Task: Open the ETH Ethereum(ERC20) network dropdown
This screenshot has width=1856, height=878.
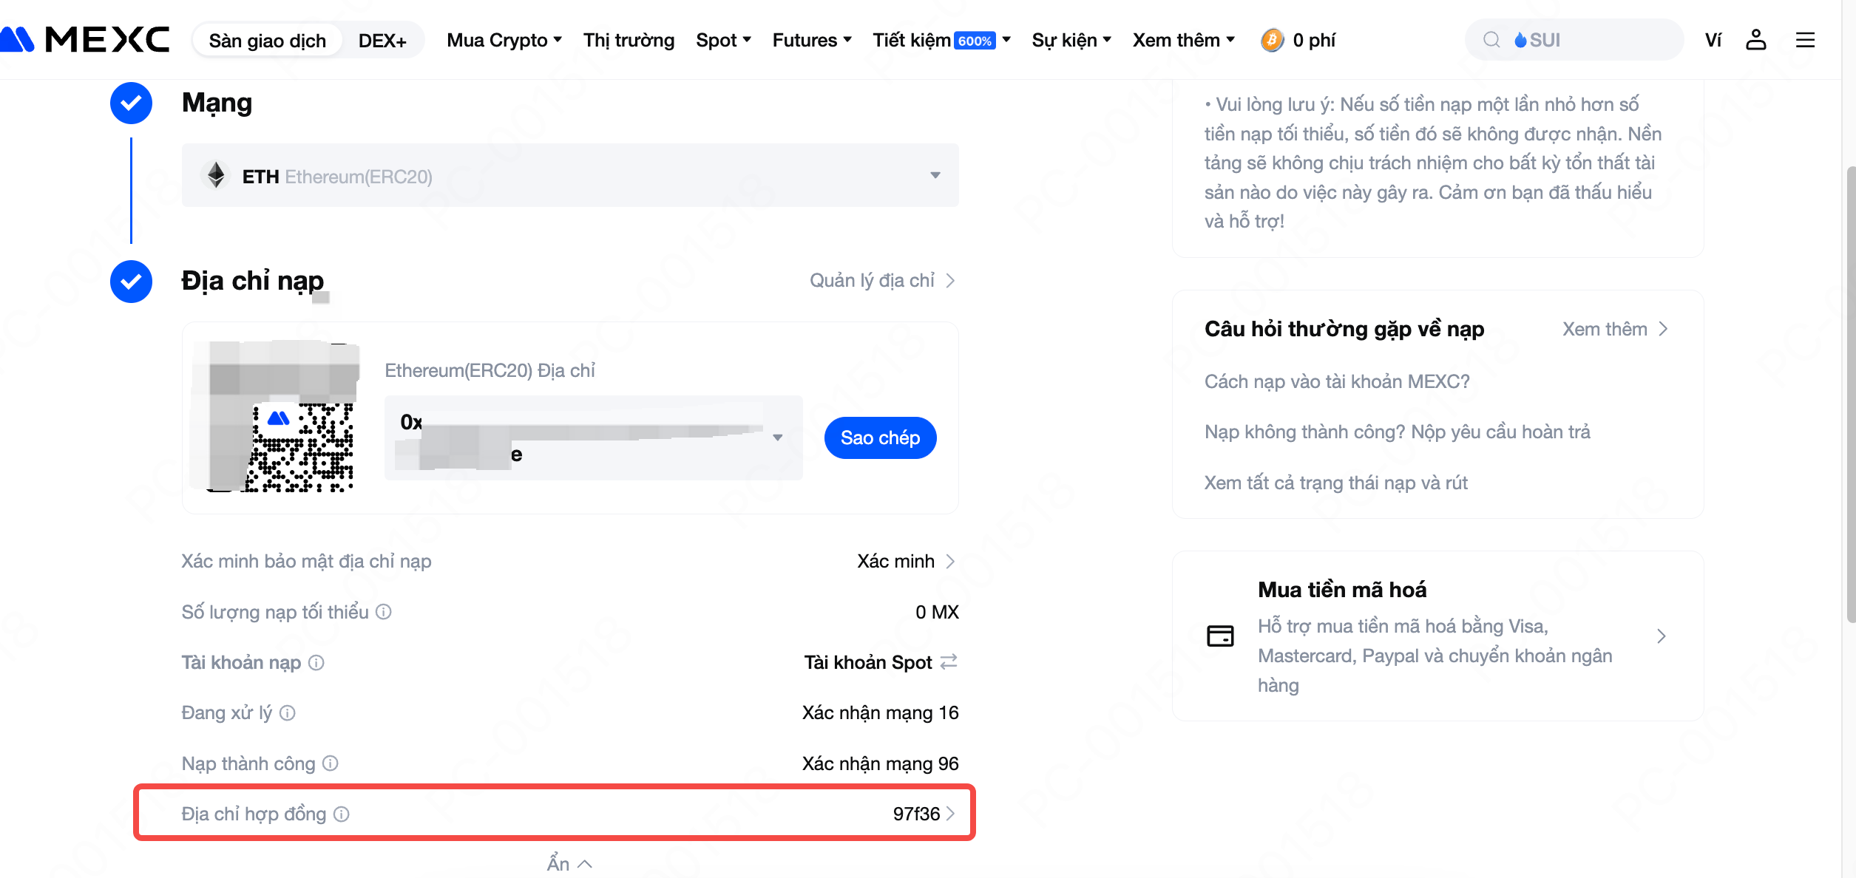Action: click(x=570, y=175)
